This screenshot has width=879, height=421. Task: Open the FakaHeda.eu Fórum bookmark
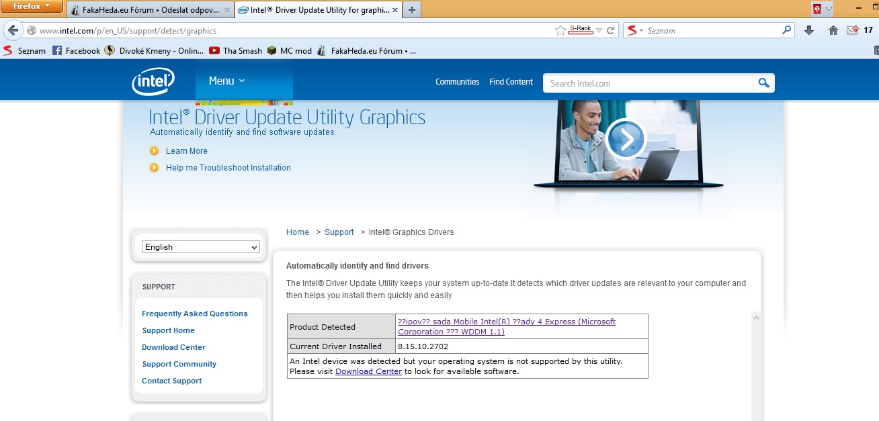(366, 50)
